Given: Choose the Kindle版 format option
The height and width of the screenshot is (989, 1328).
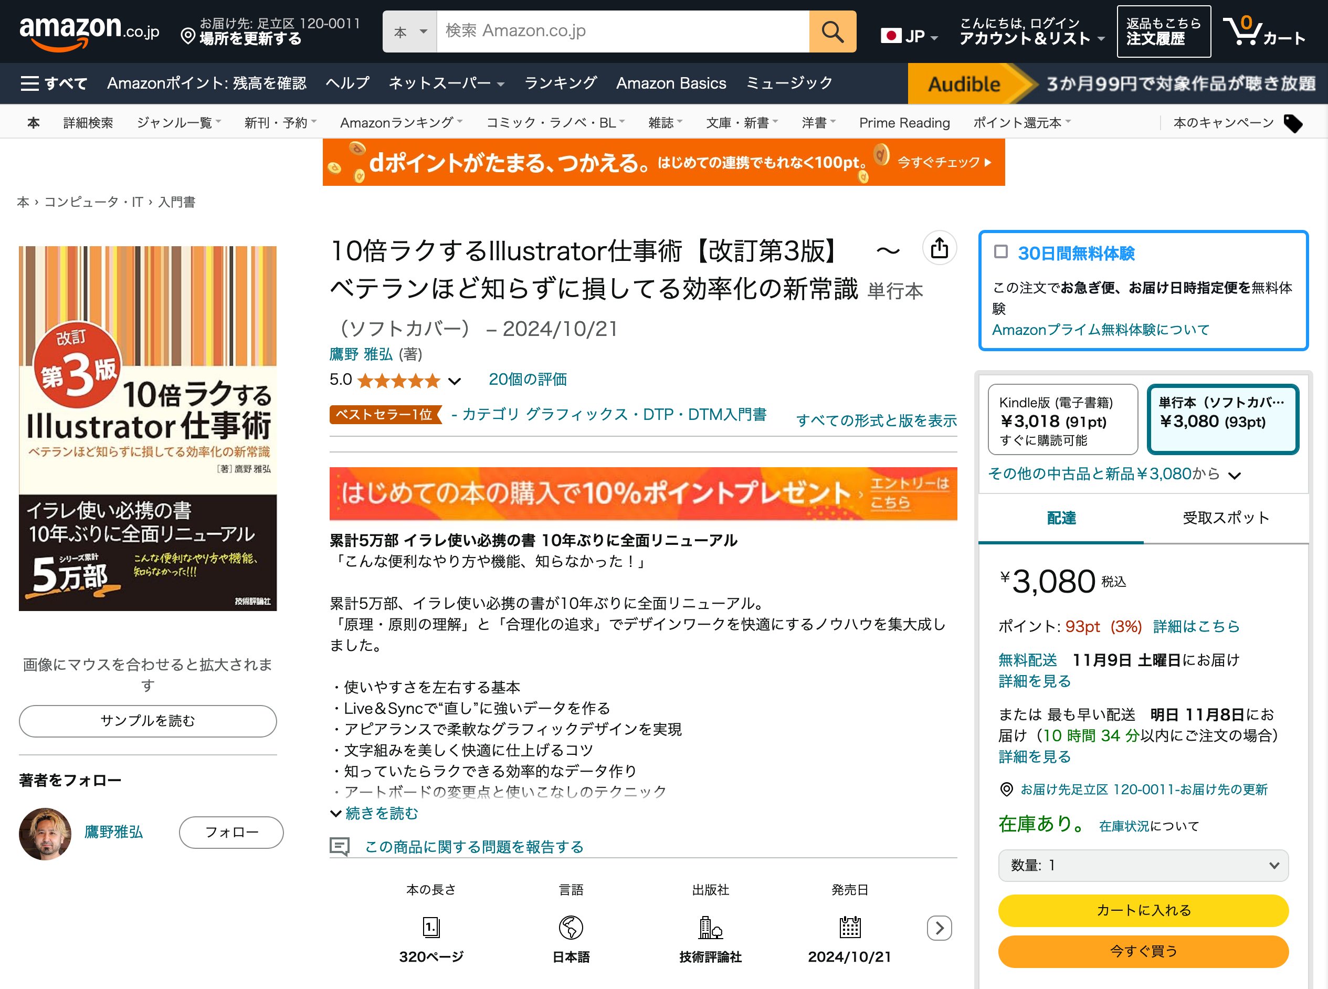Looking at the screenshot, I should (1062, 419).
